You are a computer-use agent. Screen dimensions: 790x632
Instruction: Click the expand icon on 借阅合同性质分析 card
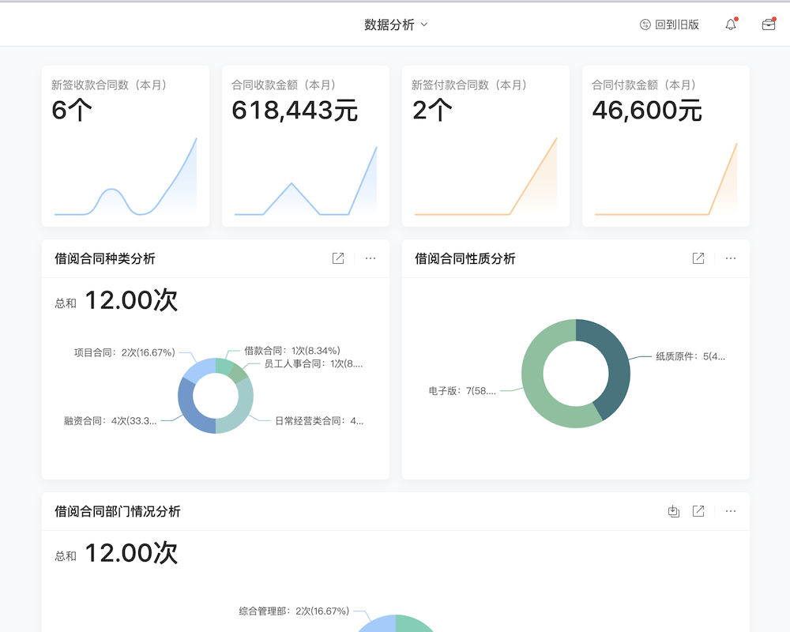[x=698, y=258]
